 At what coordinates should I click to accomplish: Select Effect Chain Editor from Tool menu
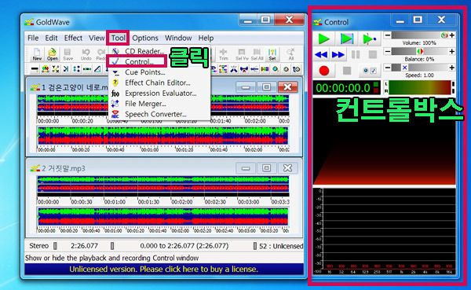[158, 83]
